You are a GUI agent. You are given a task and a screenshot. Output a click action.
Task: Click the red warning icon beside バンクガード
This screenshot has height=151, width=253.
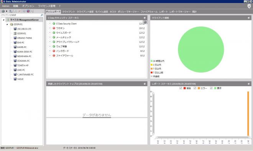(54, 51)
